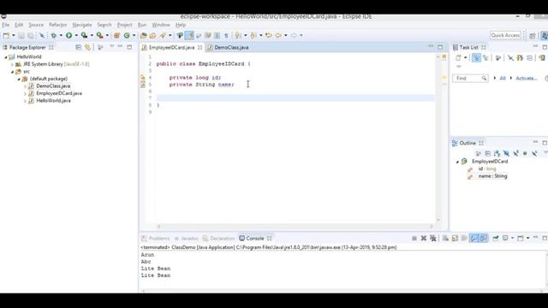Open the dropdown next to Debug button
This screenshot has width=548, height=308.
[61, 35]
